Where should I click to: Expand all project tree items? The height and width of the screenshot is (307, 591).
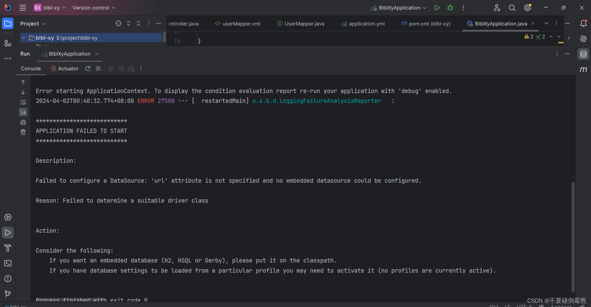click(x=129, y=23)
